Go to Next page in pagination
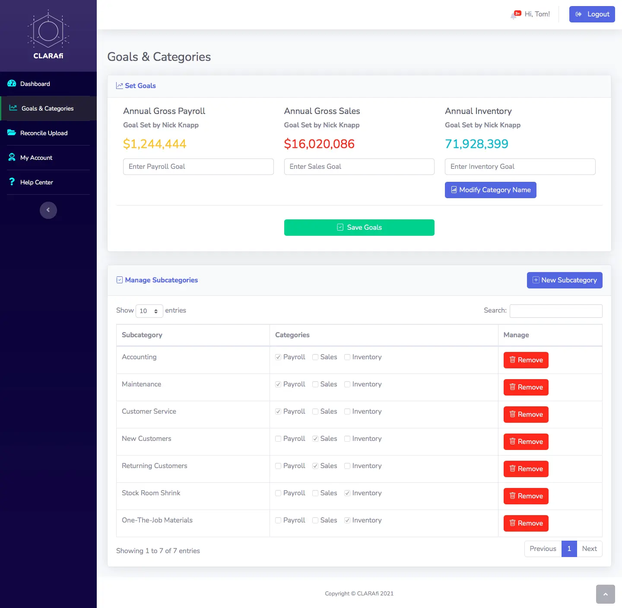 click(589, 549)
